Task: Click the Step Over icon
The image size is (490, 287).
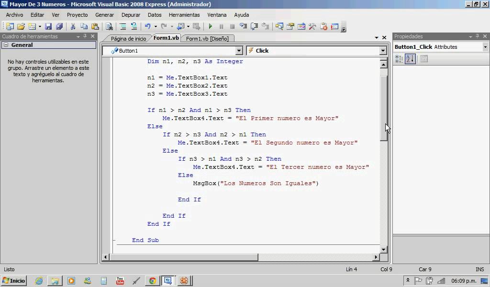Action: (255, 26)
